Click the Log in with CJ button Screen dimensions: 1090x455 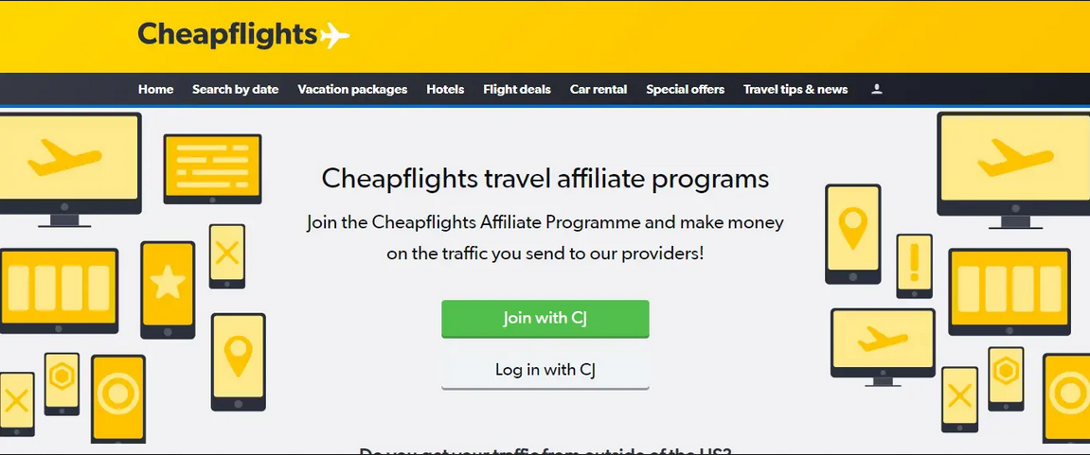click(545, 370)
